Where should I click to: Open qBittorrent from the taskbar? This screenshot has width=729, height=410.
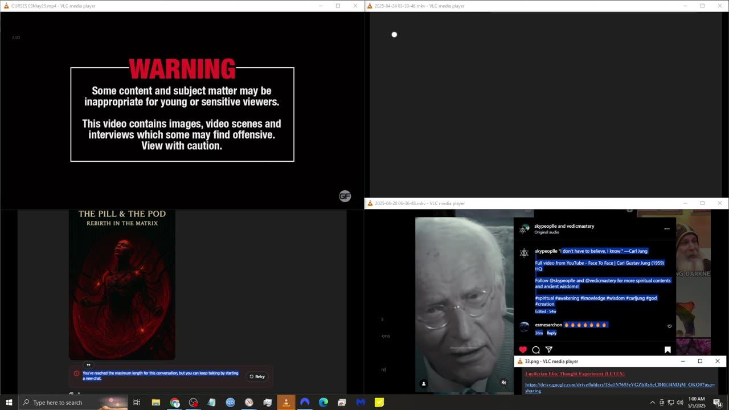pos(230,402)
